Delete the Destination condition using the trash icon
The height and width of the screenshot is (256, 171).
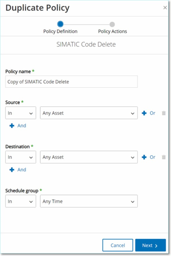[164, 157]
